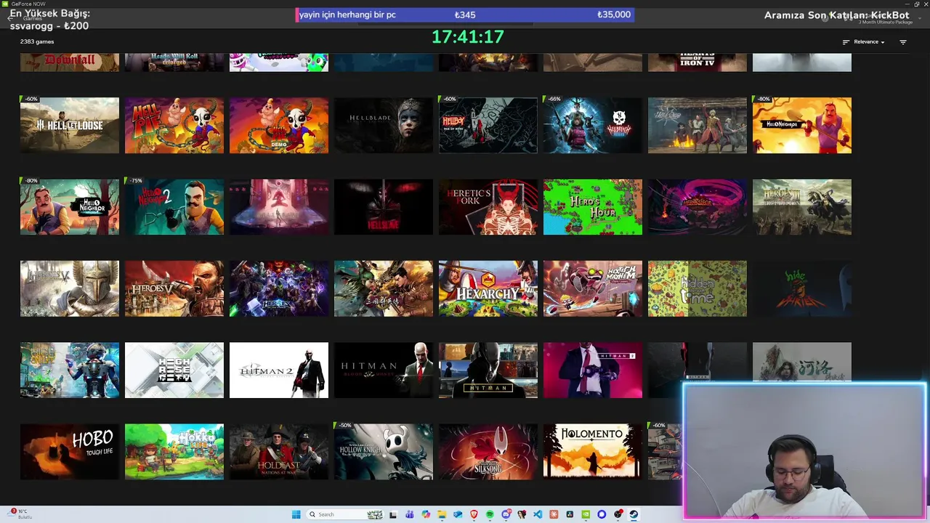The height and width of the screenshot is (523, 930).
Task: Open the Heroes III game tile
Action: pyautogui.click(x=802, y=207)
